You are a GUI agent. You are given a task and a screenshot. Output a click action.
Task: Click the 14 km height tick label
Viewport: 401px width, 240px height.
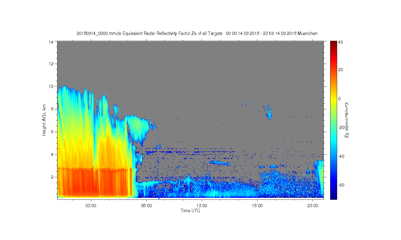coord(52,42)
